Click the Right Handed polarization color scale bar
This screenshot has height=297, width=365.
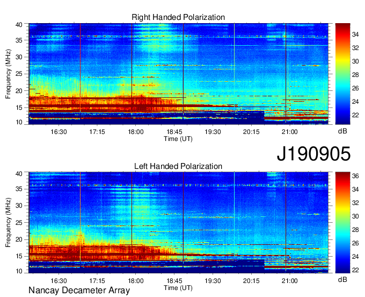click(342, 74)
